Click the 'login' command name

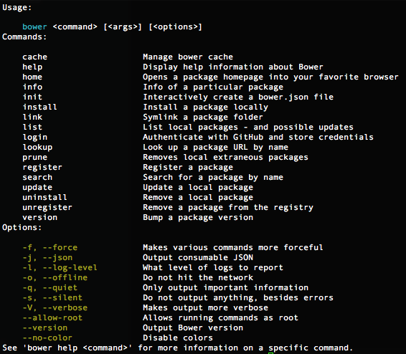pos(34,138)
